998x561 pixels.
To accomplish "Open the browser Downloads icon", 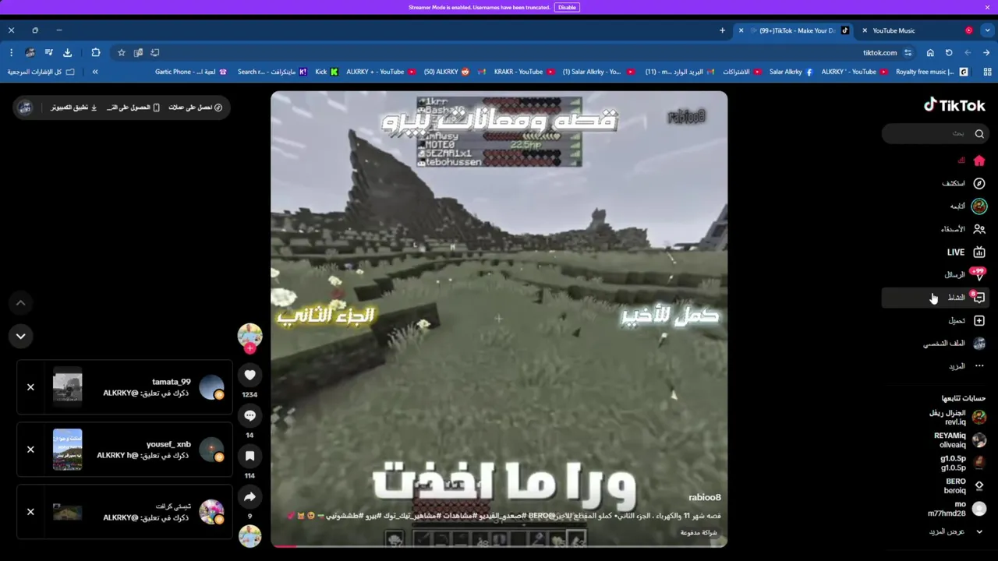I will point(67,52).
